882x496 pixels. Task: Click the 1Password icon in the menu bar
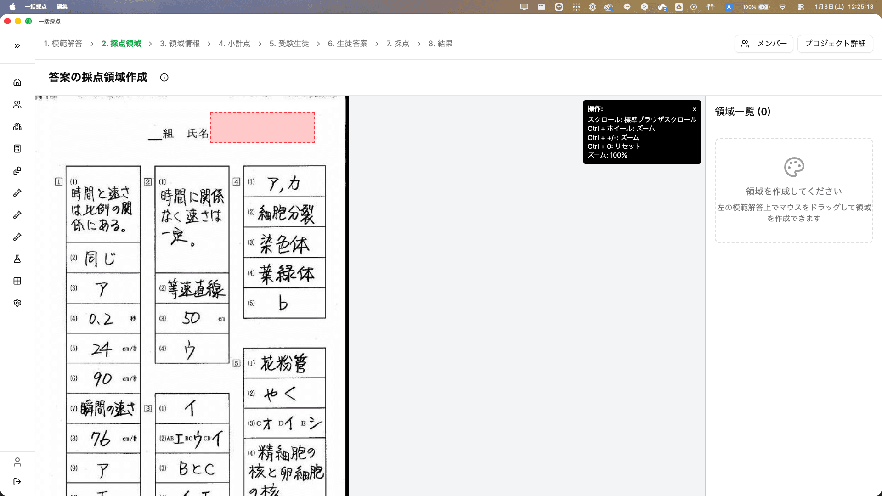tap(593, 7)
